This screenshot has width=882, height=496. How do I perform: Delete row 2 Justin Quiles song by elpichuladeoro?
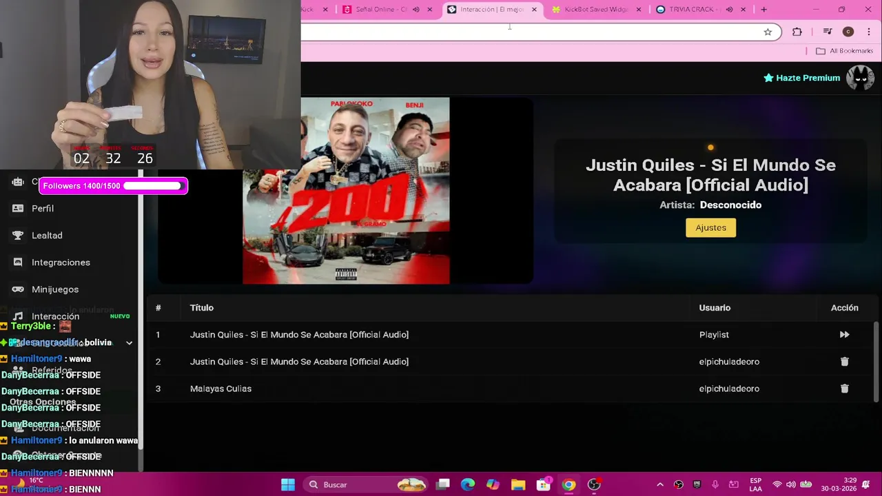pyautogui.click(x=844, y=362)
